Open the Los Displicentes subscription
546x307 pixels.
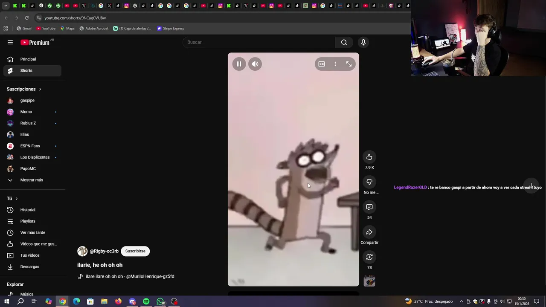click(32, 157)
